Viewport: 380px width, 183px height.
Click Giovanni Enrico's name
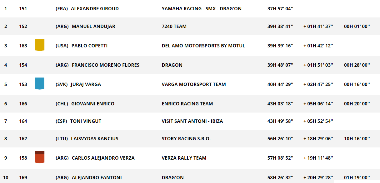click(93, 104)
